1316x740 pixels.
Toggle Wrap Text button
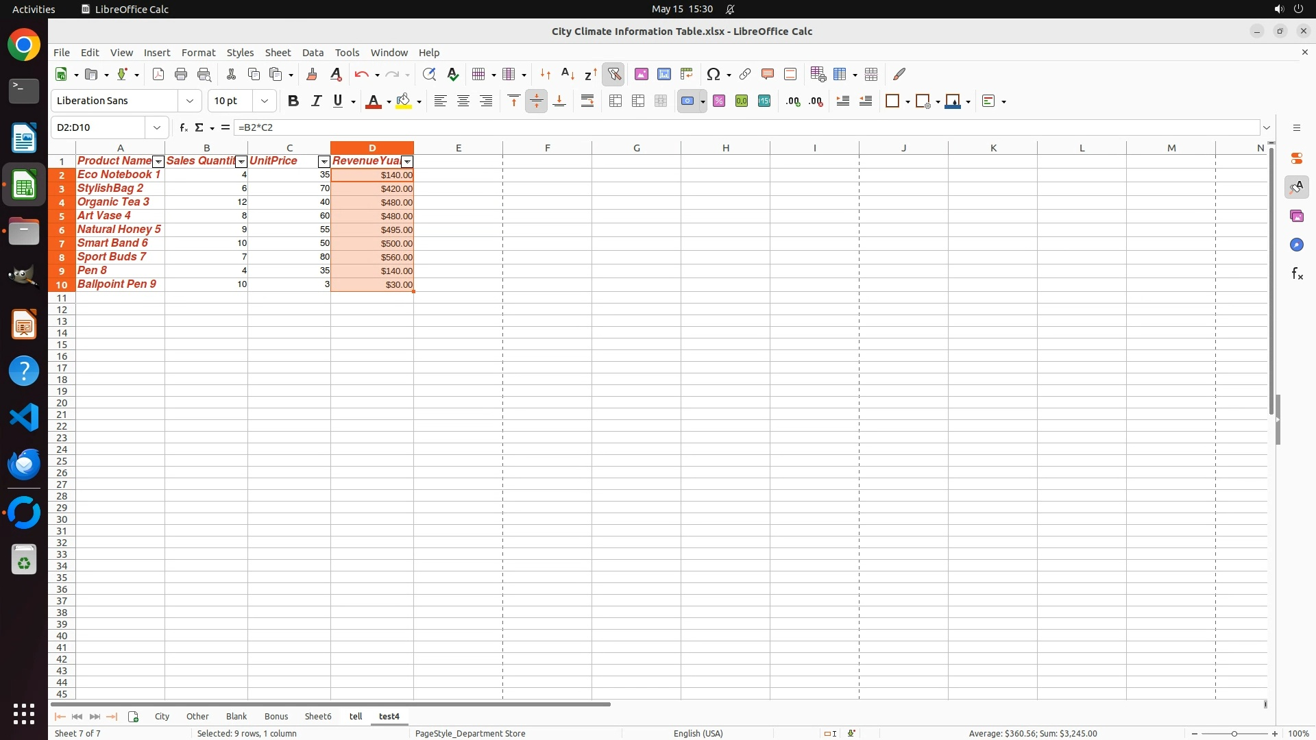(587, 101)
